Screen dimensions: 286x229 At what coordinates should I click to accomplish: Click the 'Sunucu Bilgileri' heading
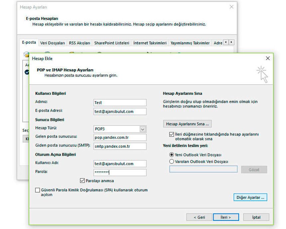[x=50, y=119]
